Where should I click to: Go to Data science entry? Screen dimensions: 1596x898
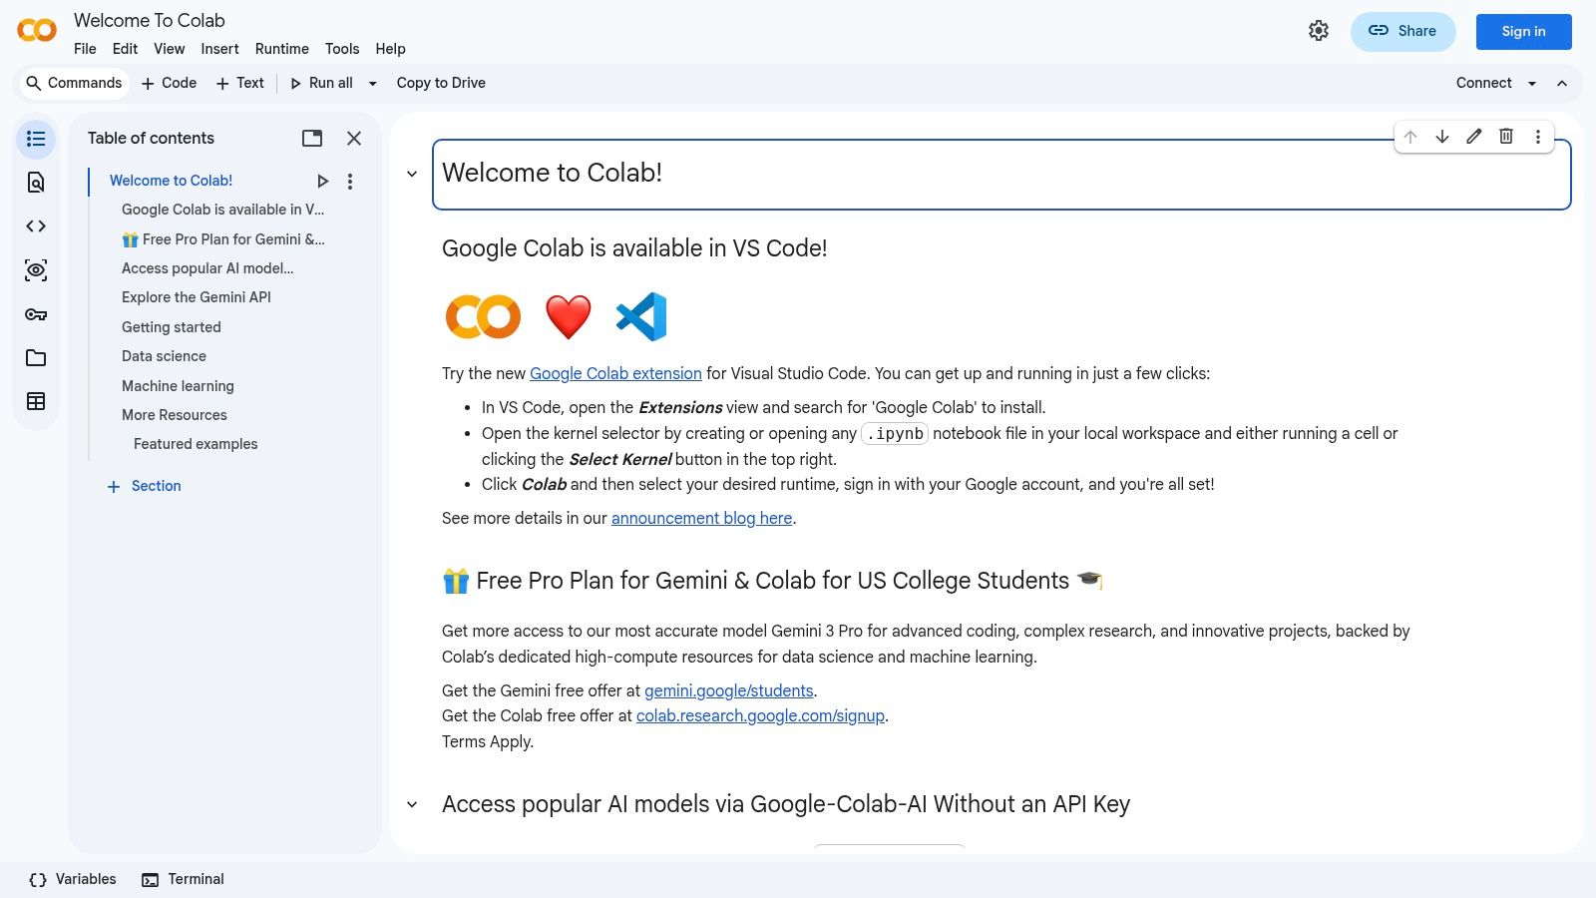pyautogui.click(x=164, y=356)
